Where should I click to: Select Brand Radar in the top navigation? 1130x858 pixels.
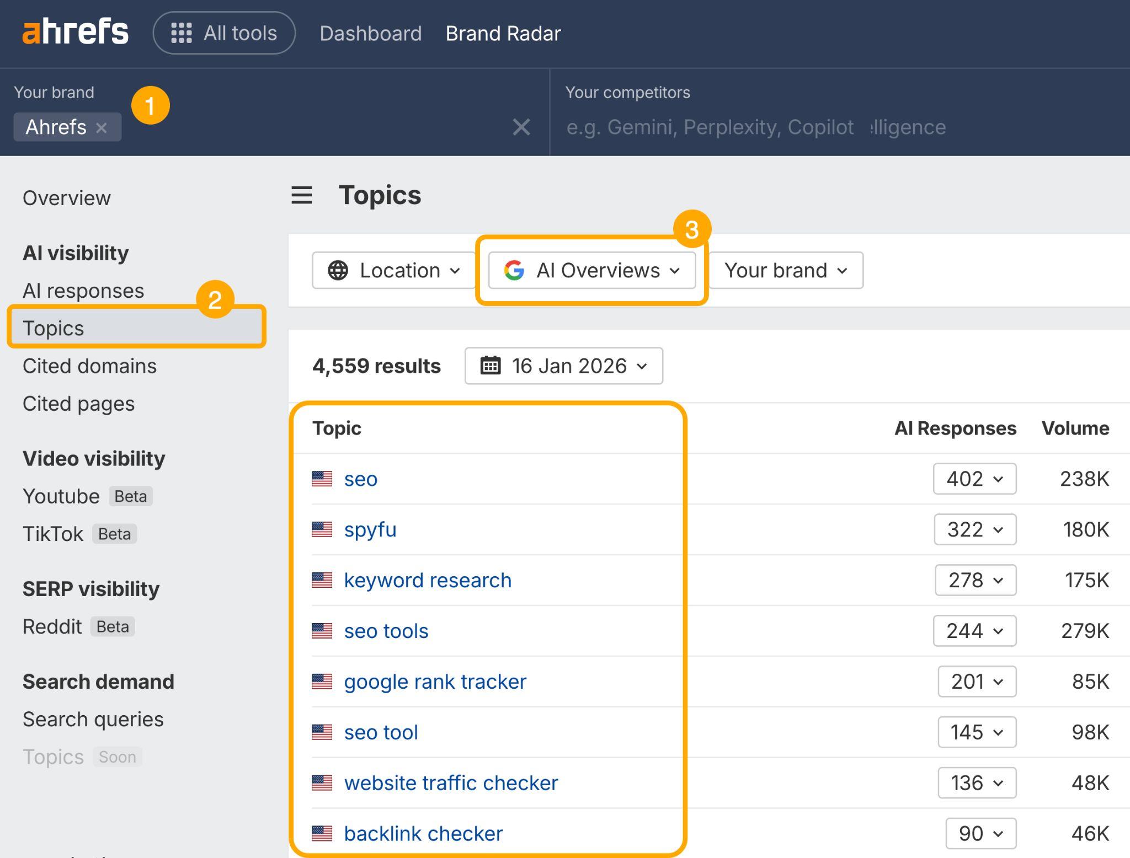(503, 33)
